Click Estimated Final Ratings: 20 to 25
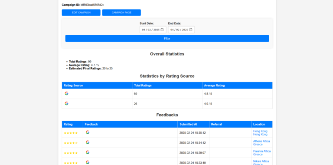This screenshot has width=333, height=165. coord(91,69)
